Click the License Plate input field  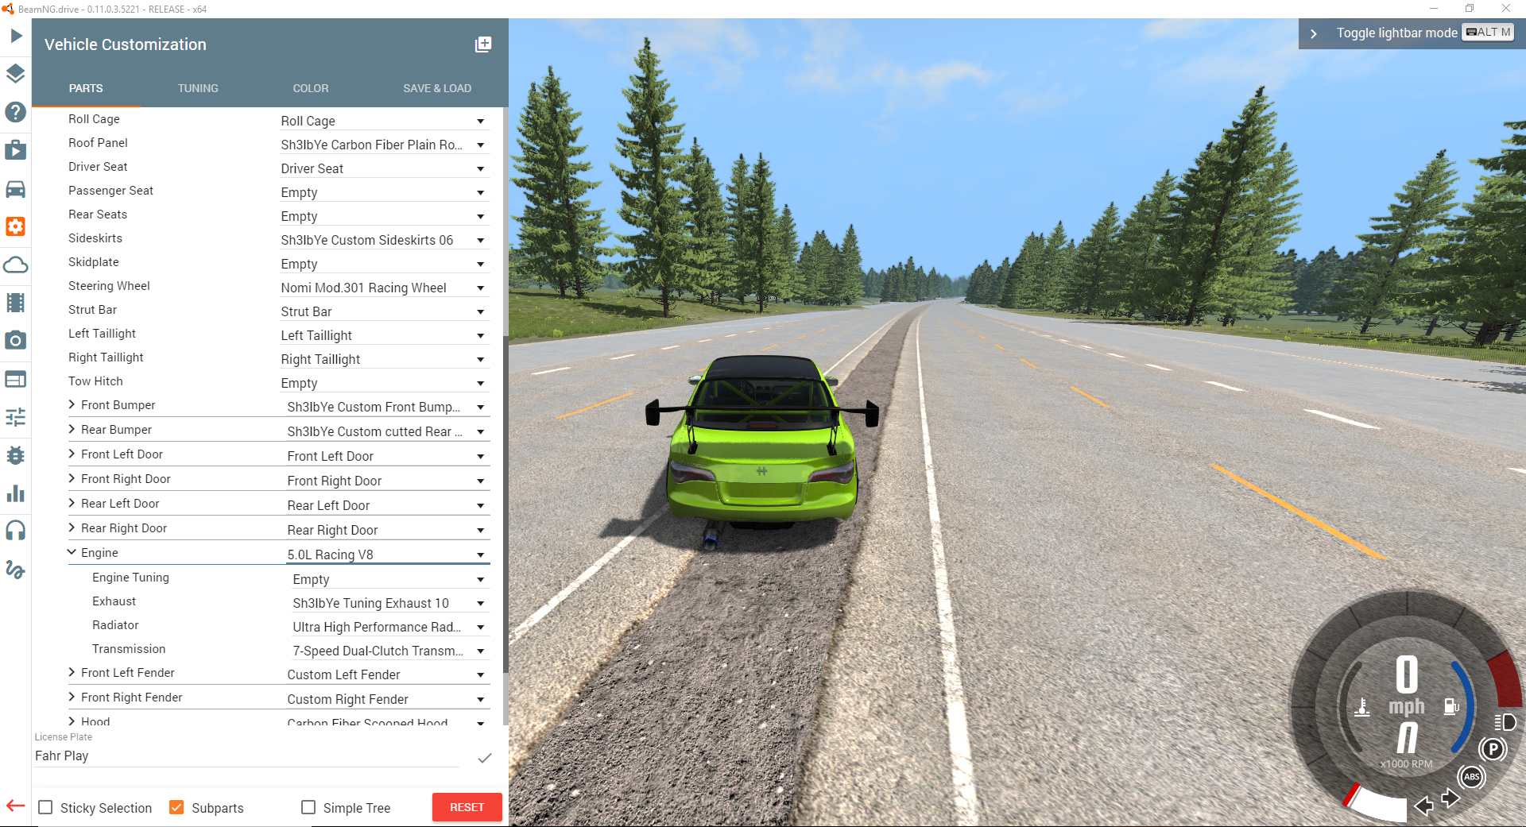(x=246, y=756)
